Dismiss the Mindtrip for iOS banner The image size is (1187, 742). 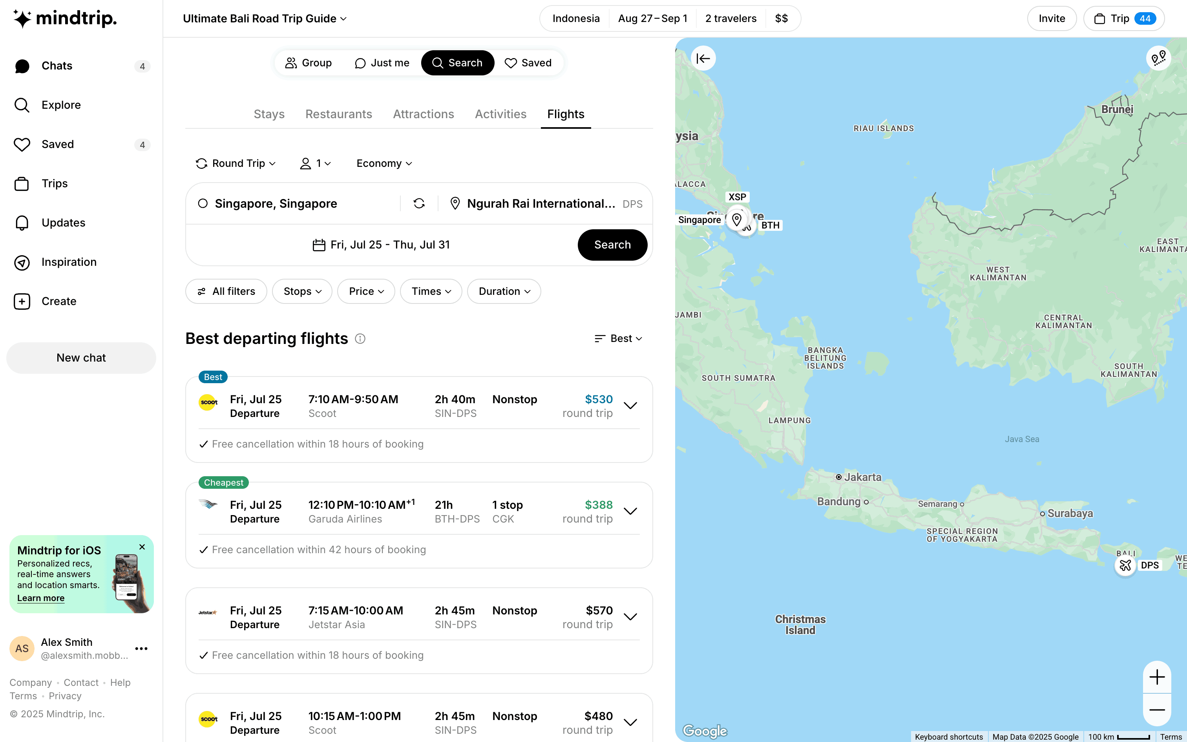click(142, 546)
